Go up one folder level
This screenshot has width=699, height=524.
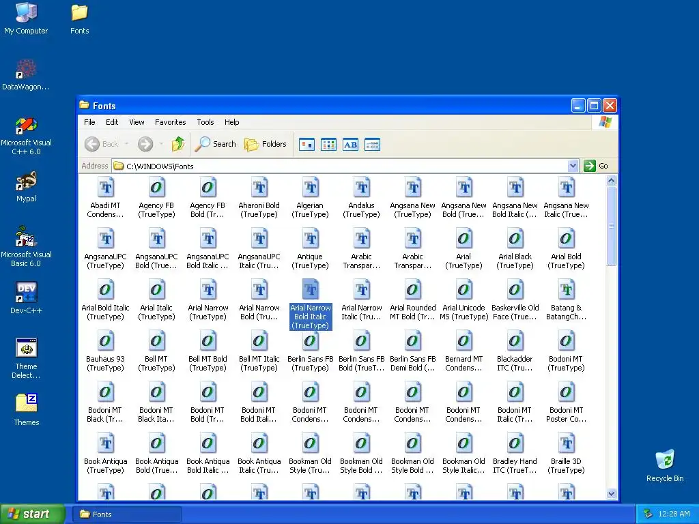[x=178, y=144]
